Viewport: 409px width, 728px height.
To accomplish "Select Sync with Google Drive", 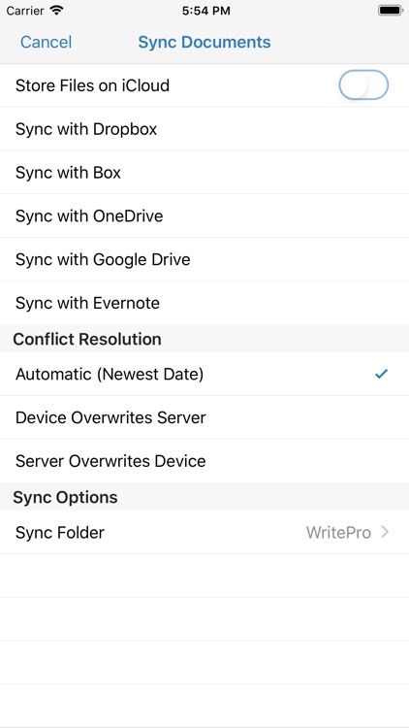I will point(204,259).
